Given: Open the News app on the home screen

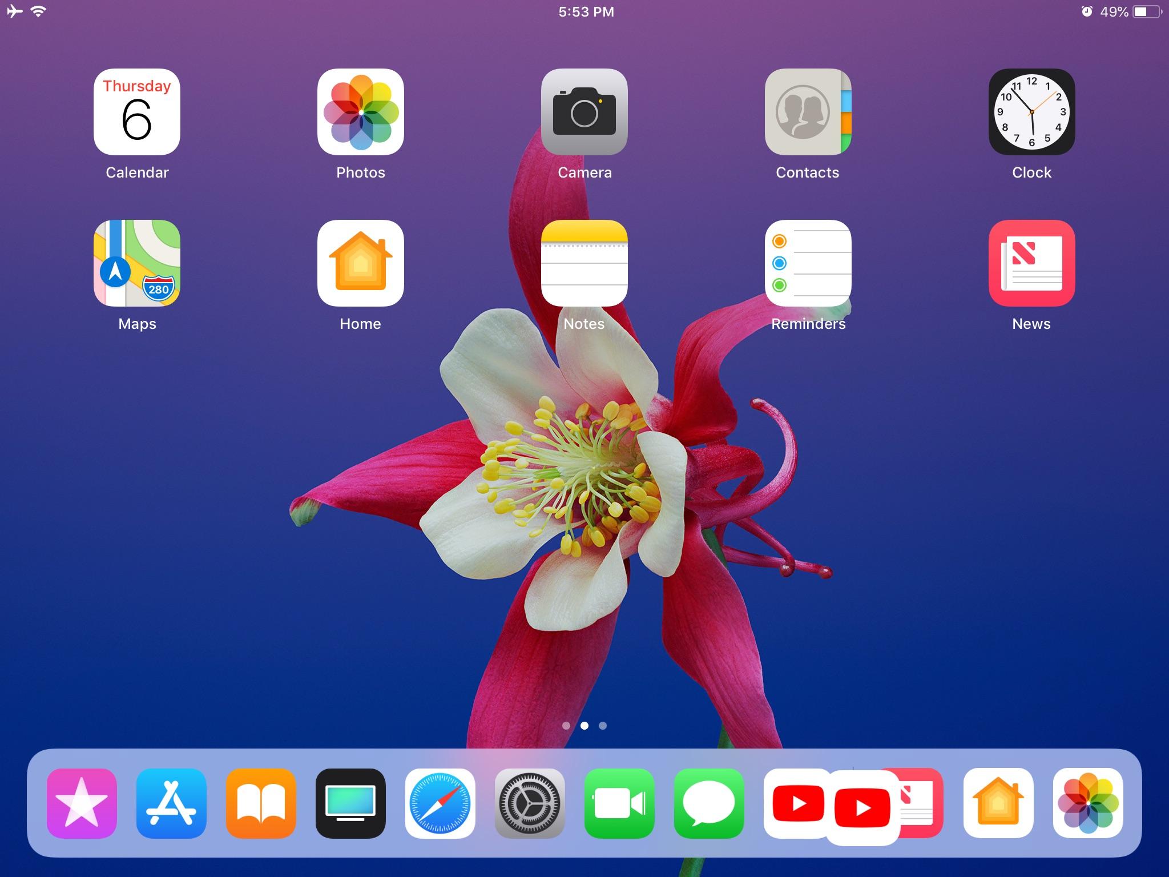Looking at the screenshot, I should (1031, 264).
